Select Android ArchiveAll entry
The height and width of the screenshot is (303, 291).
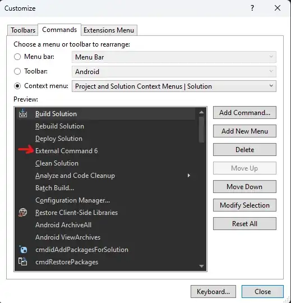click(105, 225)
